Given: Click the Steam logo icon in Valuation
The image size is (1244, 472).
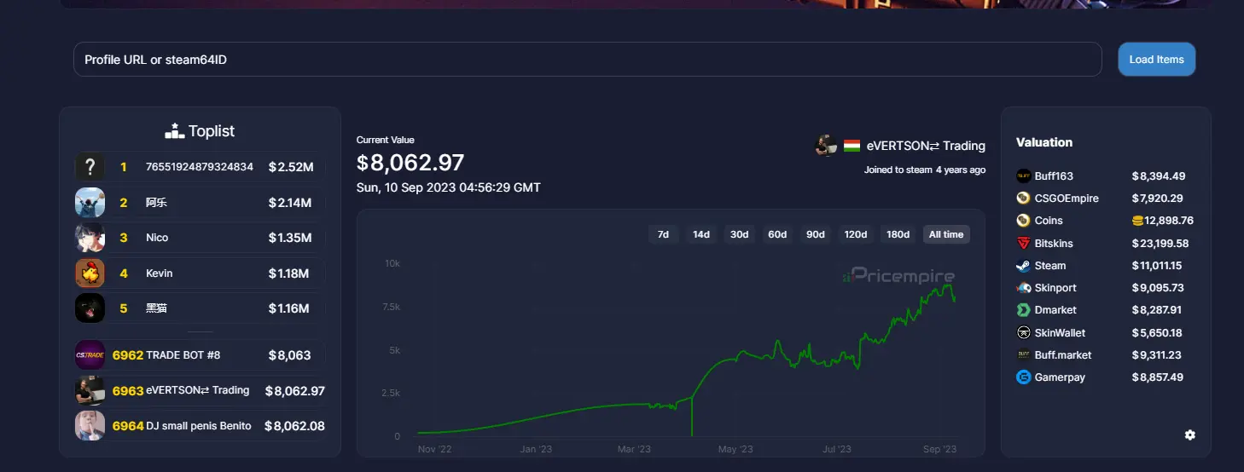Looking at the screenshot, I should coord(1024,266).
